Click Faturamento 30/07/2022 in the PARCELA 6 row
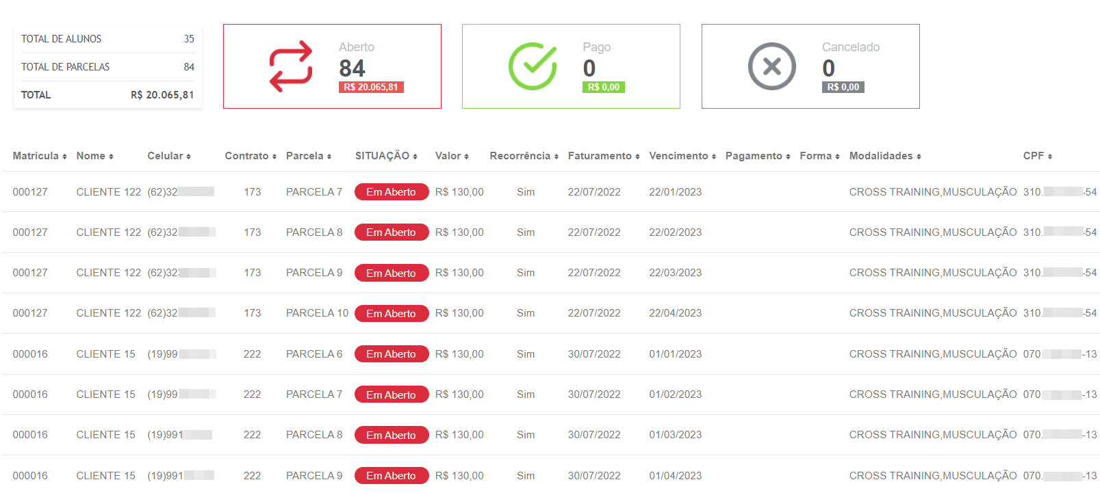 pyautogui.click(x=594, y=354)
